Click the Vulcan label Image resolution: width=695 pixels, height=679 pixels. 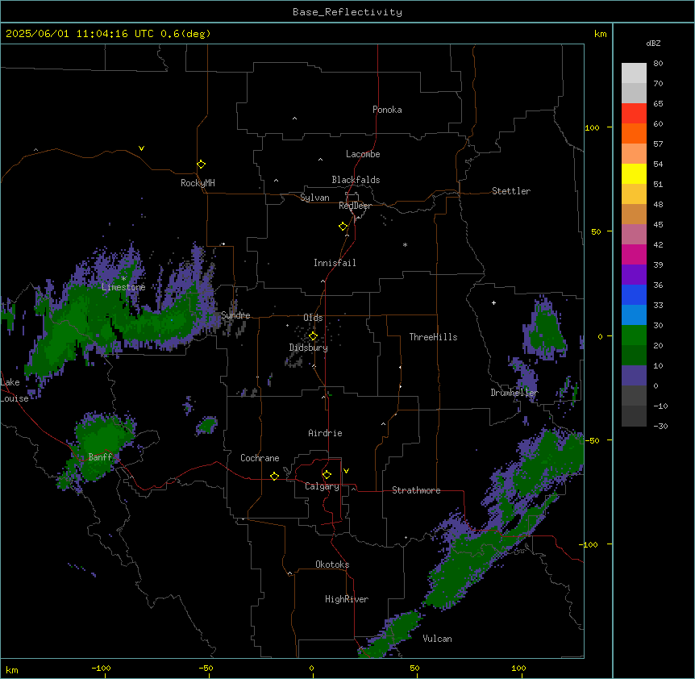437,639
